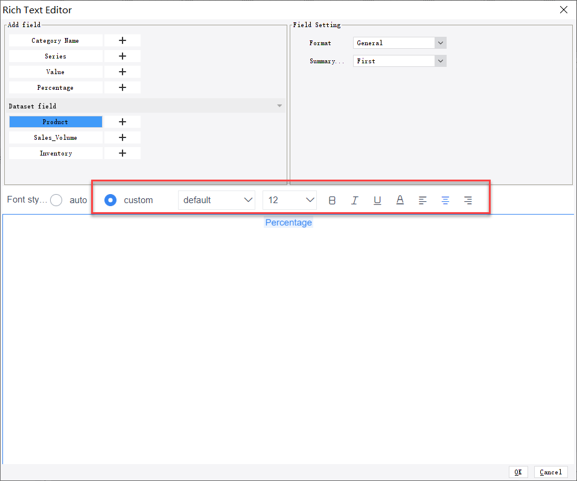Viewport: 577px width, 481px height.
Task: Close the Rich Text Editor dialog
Action: [x=563, y=10]
